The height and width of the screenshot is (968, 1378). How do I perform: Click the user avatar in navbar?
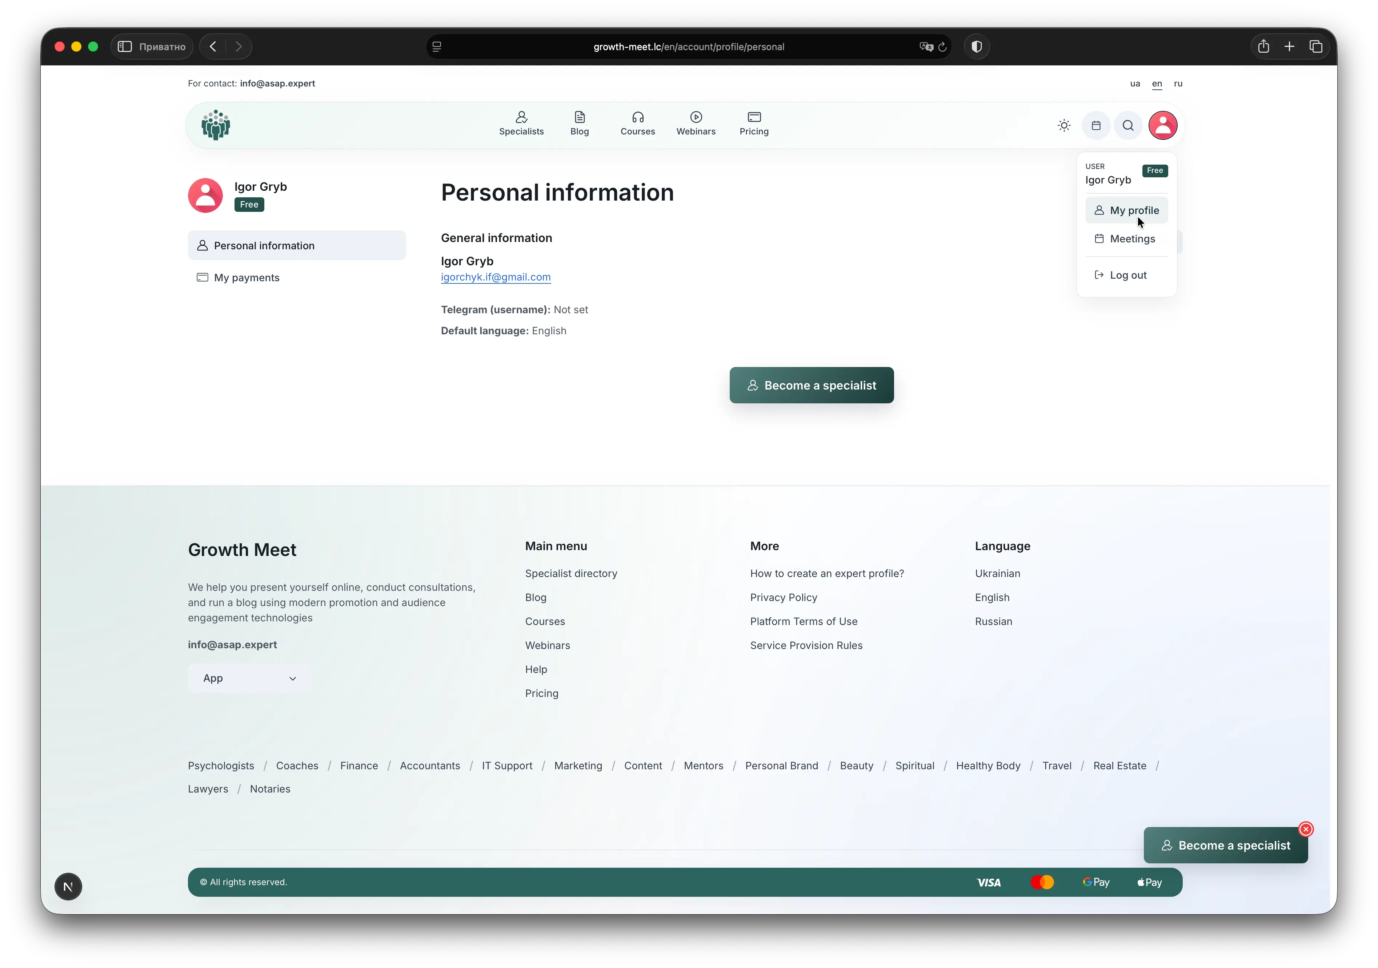coord(1162,125)
